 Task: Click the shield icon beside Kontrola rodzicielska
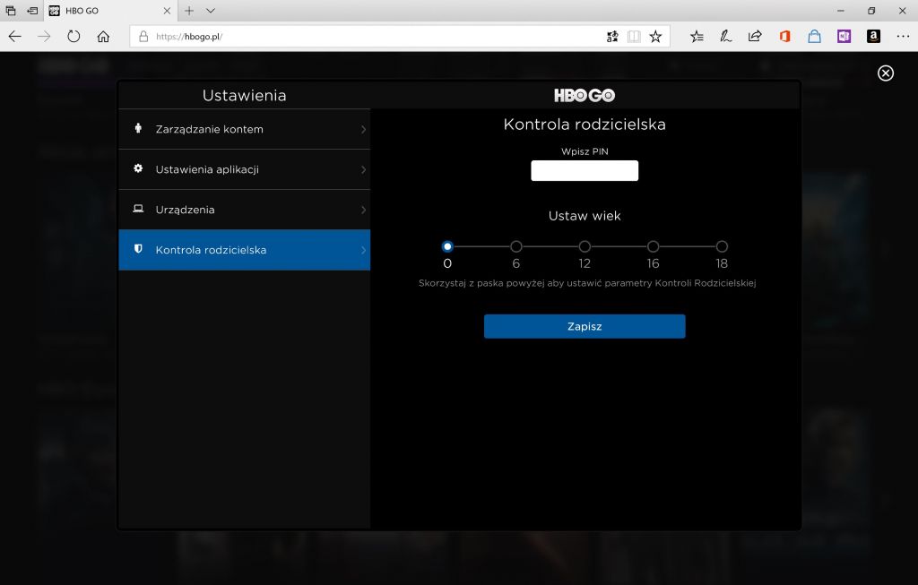tap(138, 249)
